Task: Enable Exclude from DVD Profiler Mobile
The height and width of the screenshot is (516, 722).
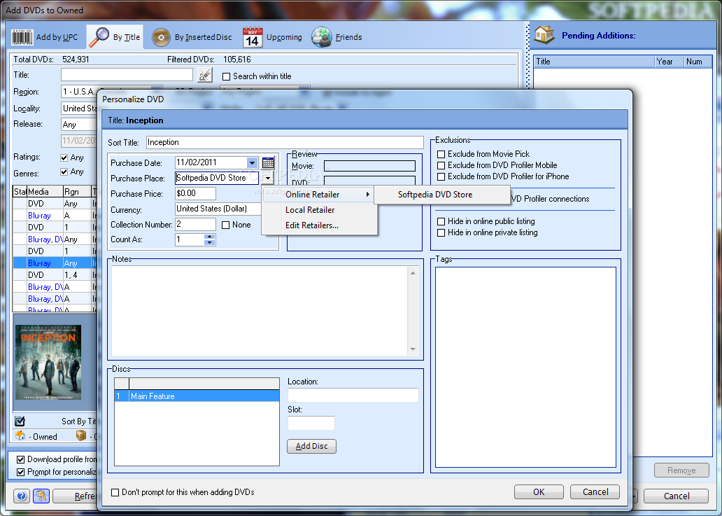Action: (441, 165)
